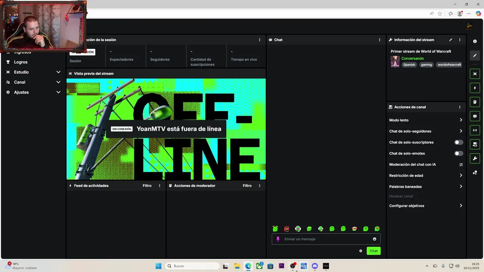
Task: Click the Espectadores stat label
Action: [121, 59]
